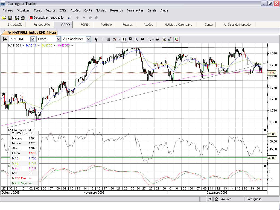Toggle the data info box button
The image size is (280, 210).
[x=124, y=39]
